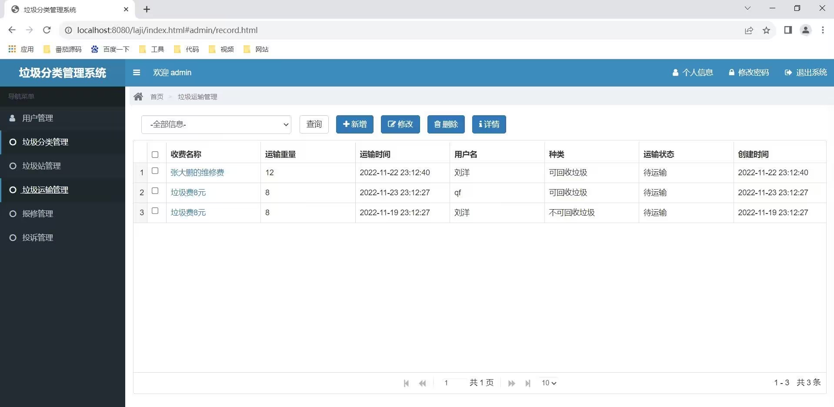
Task: Open the browser profile avatar
Action: click(x=806, y=30)
